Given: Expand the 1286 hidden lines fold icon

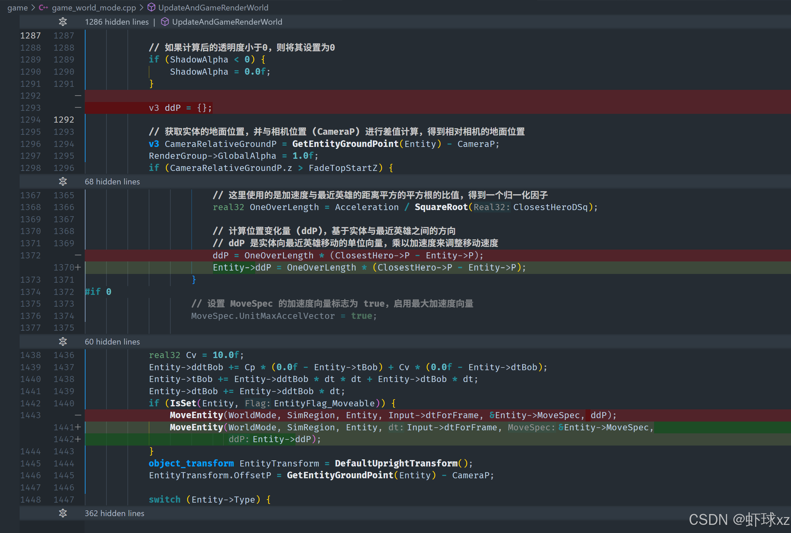Looking at the screenshot, I should (63, 22).
